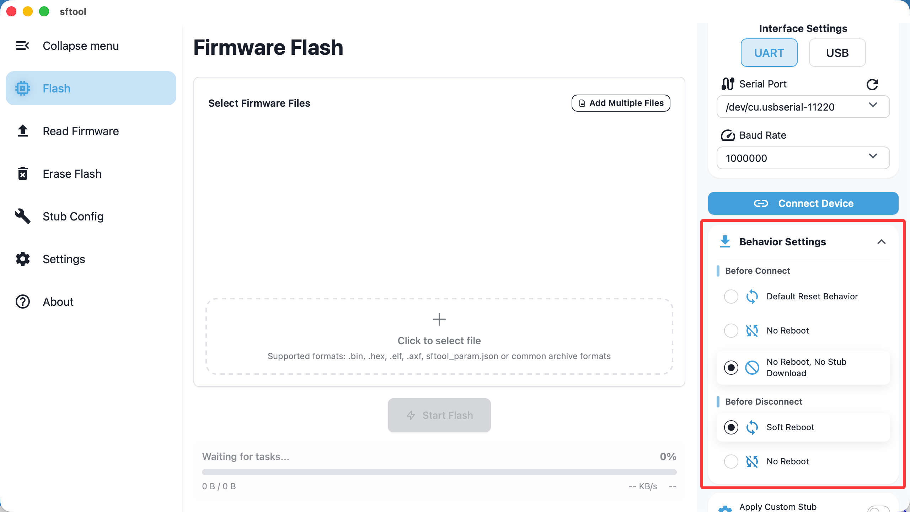The image size is (910, 512).
Task: Click the Stub Config wrench icon
Action: pyautogui.click(x=23, y=216)
